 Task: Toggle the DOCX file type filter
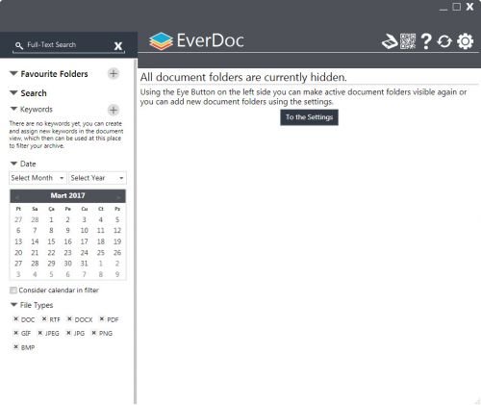pyautogui.click(x=69, y=319)
